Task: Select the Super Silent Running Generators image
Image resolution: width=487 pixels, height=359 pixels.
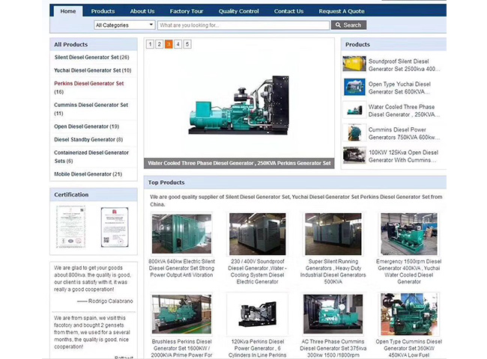Action: [x=333, y=234]
